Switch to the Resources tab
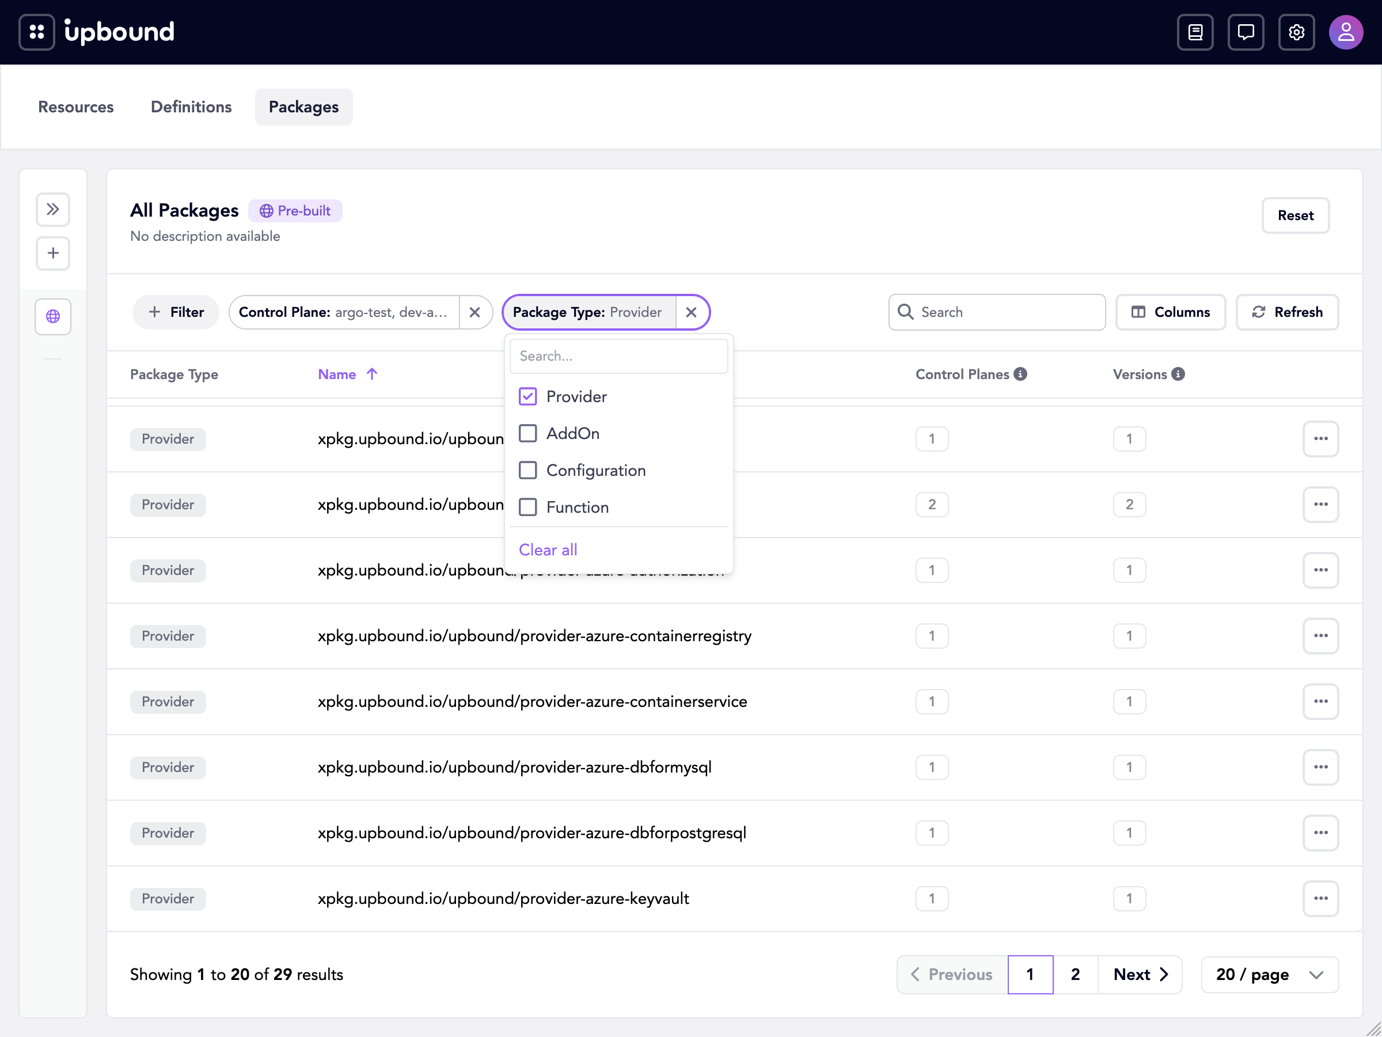This screenshot has height=1037, width=1382. (x=76, y=107)
